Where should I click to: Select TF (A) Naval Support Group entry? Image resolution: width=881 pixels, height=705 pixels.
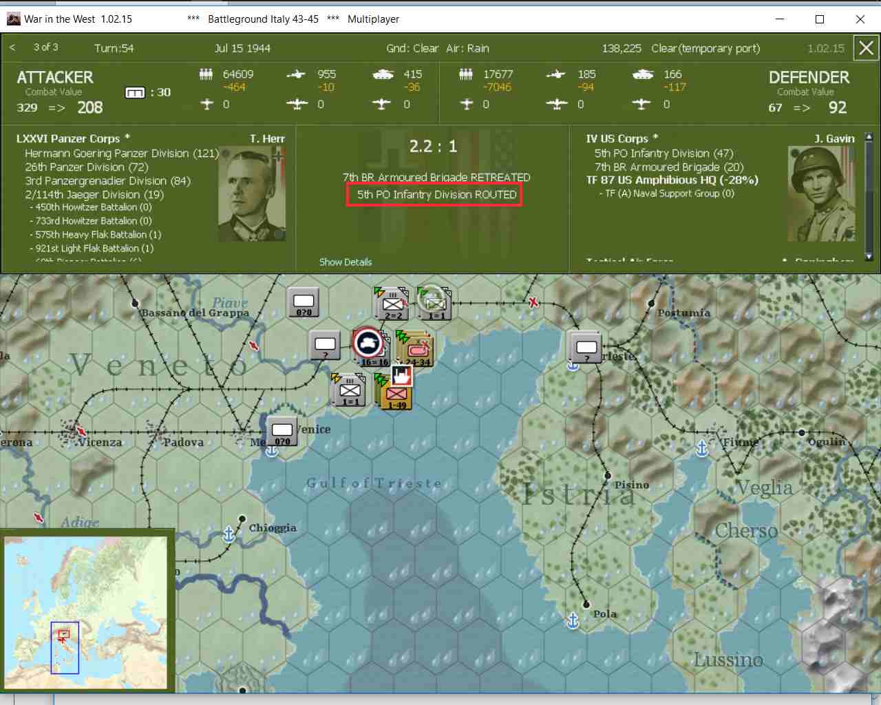click(x=666, y=193)
